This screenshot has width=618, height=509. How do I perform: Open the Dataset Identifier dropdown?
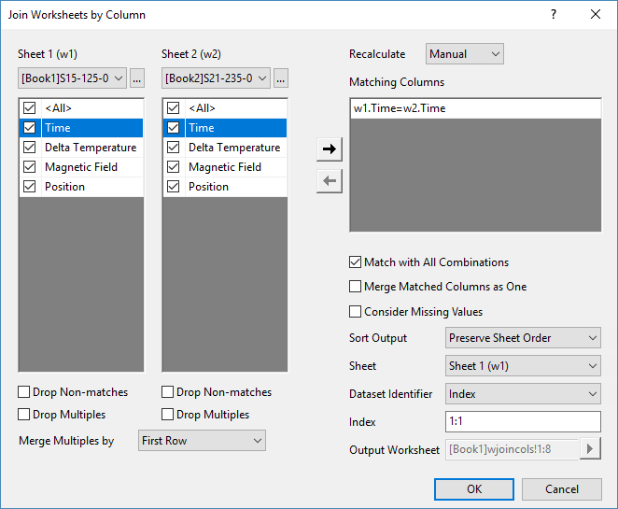tap(523, 394)
